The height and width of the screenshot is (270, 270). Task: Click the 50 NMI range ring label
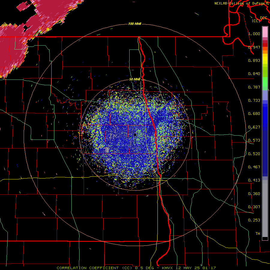tap(135, 79)
